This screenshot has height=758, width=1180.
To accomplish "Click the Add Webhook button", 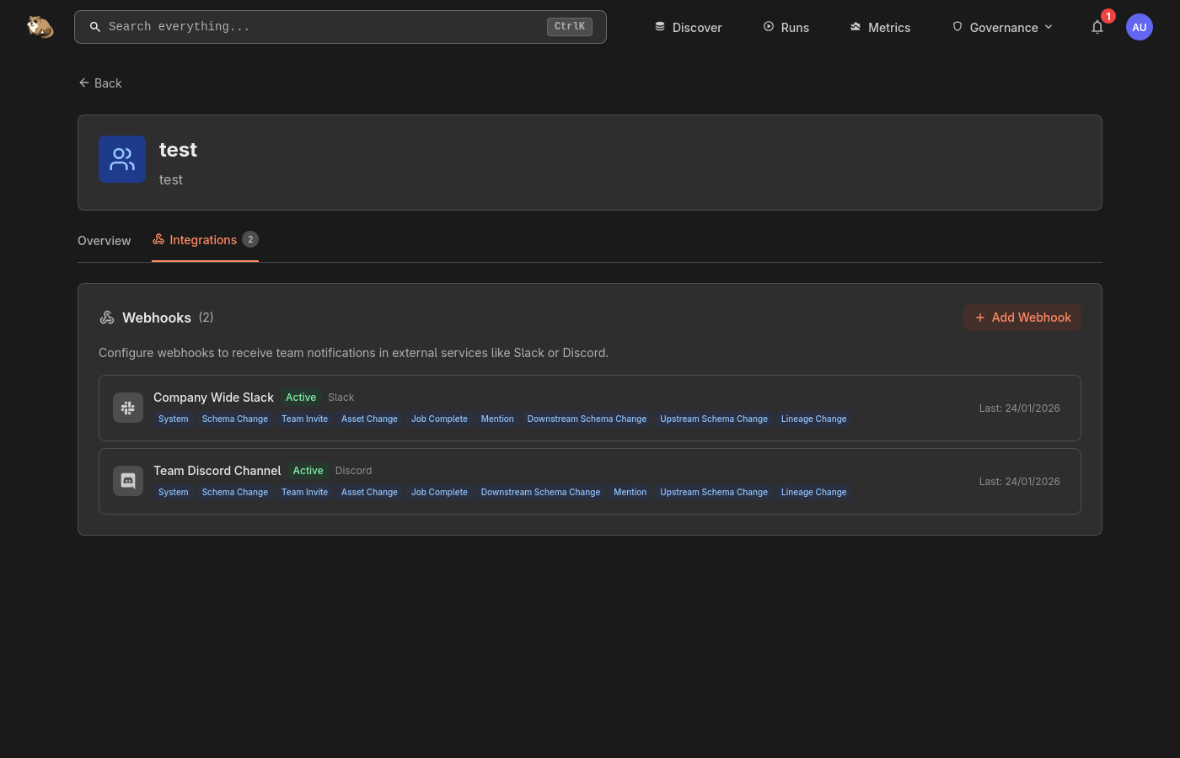I will [1022, 318].
